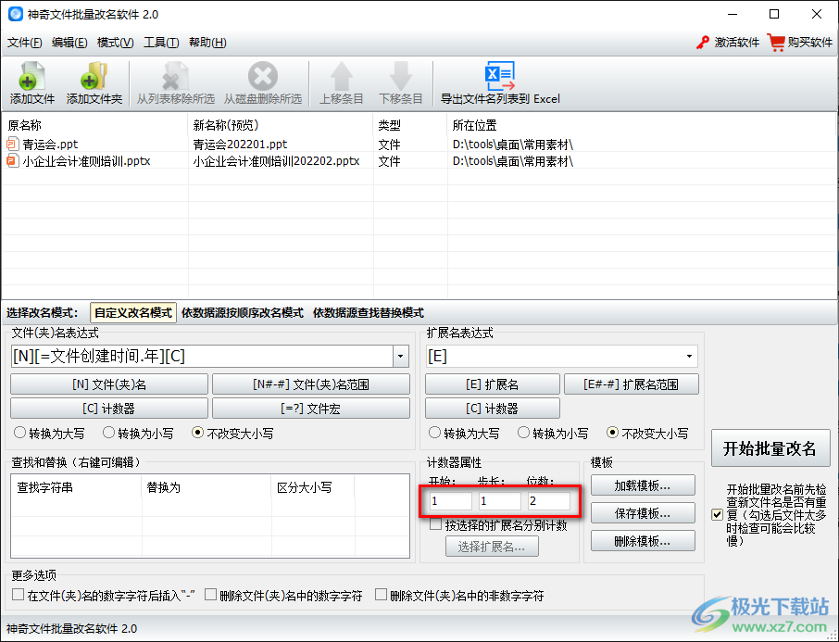Screen dimensions: 839x642
Task: Enable 删除文件(夹)名中的非数字字符 checkbox
Action: [x=381, y=595]
